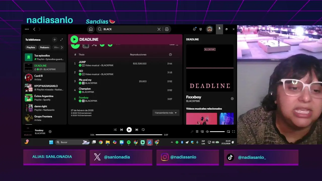Open Grupo Frontera artist in the library
Image resolution: width=322 pixels, height=181 pixels.
(45, 118)
